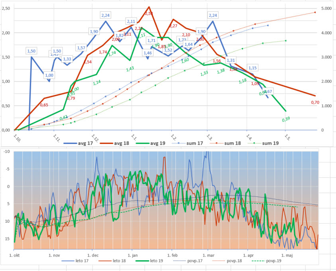This screenshot has width=336, height=271.
Task: Select the red data label 1,56
Action: [217, 61]
